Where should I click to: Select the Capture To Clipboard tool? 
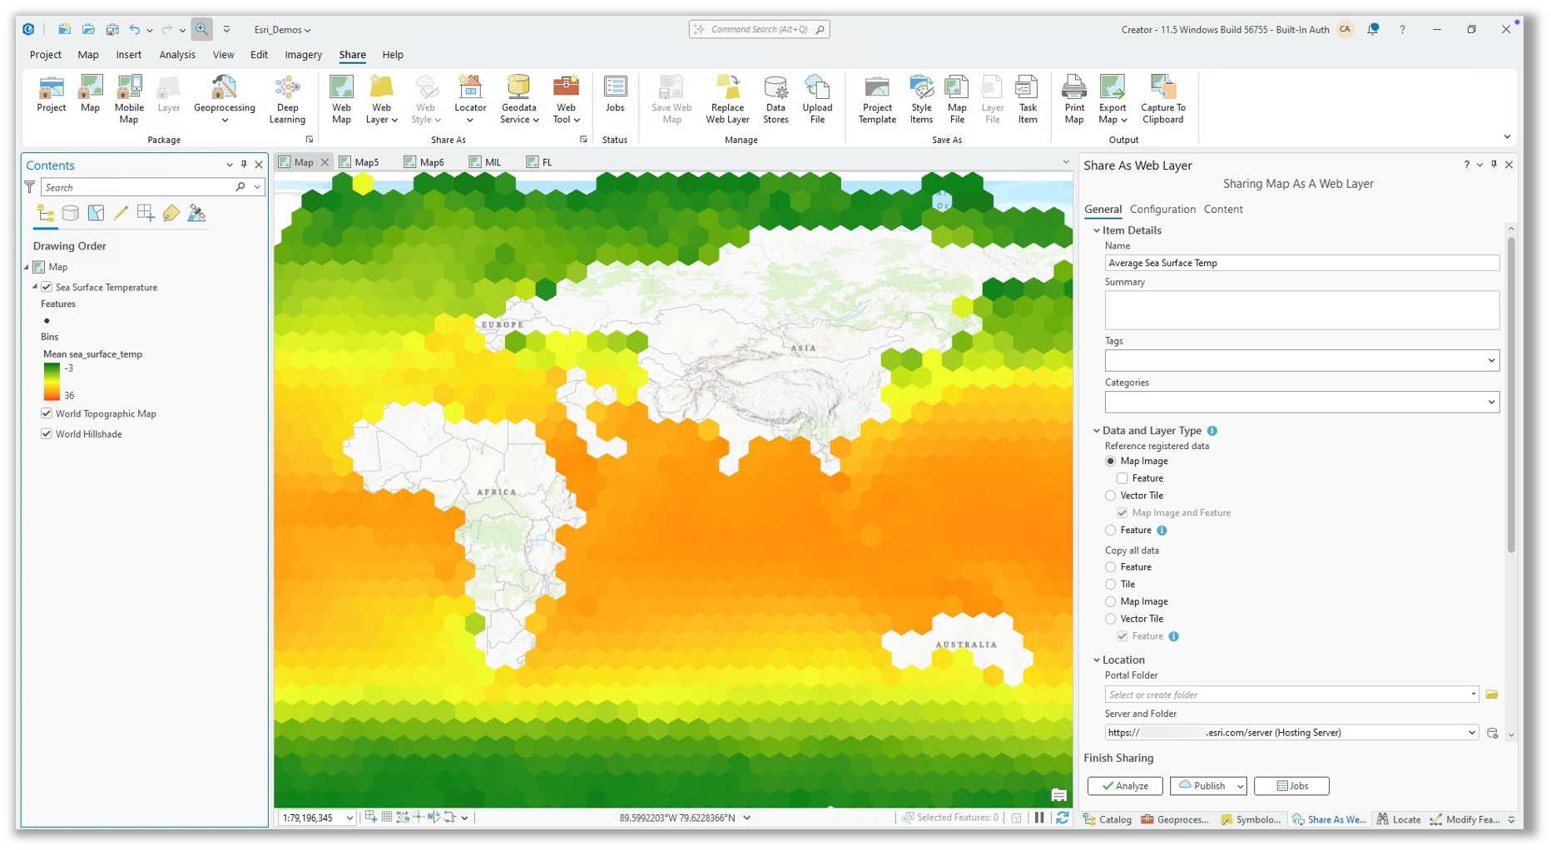[x=1162, y=98]
